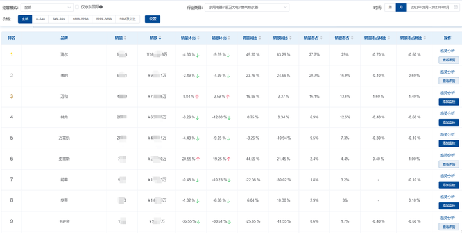Select the 2299~3899 price range
The image size is (462, 233).
click(x=104, y=19)
